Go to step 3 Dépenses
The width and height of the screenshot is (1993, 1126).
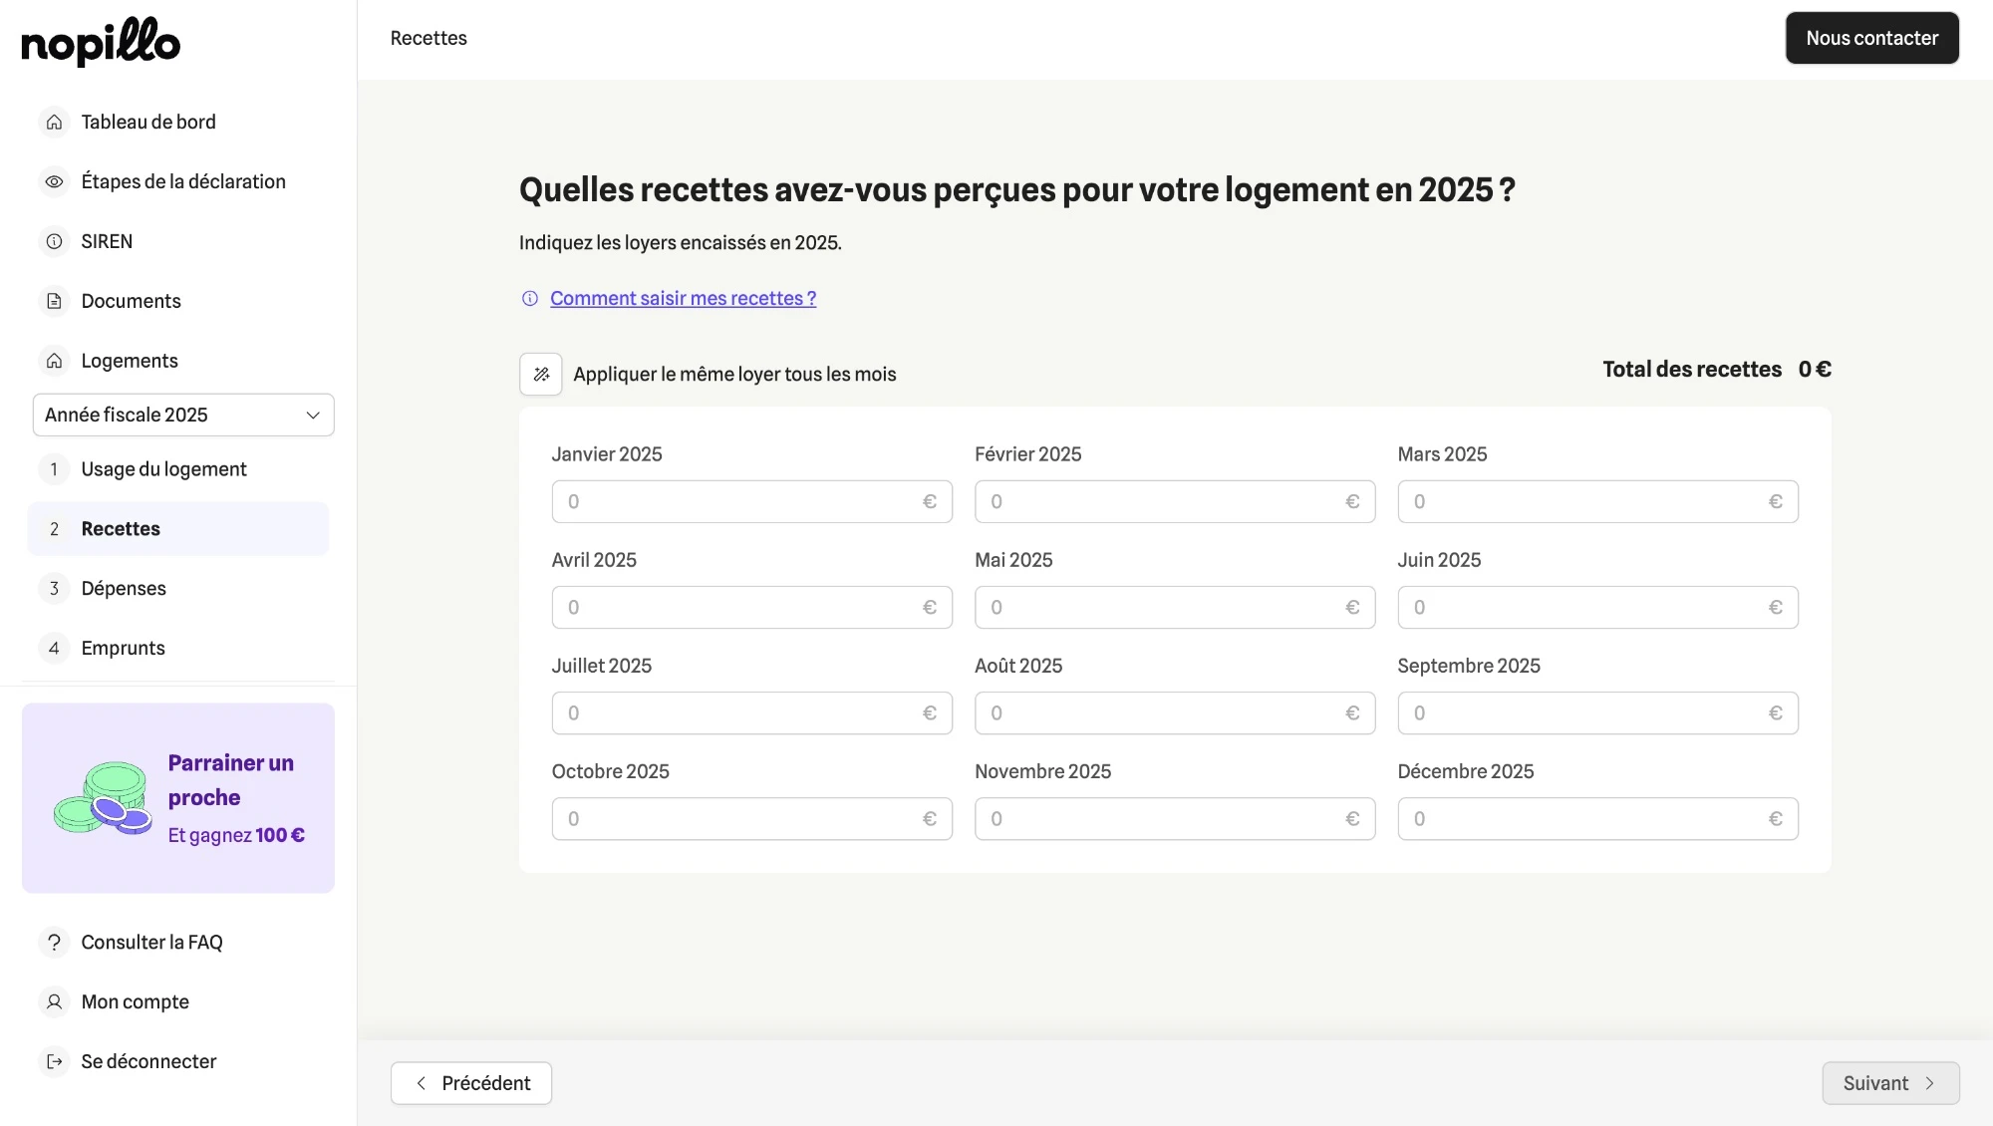coord(124,588)
